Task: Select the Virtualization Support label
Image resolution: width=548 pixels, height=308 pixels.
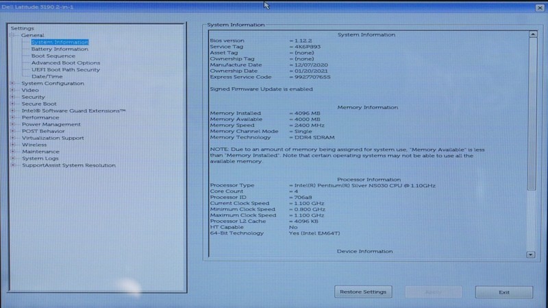Action: click(53, 138)
